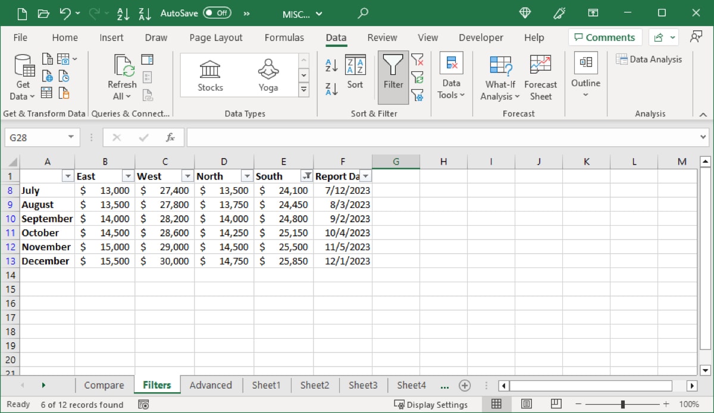Open the filter dropdown on the East column
Screen dimensions: 714x413
coord(128,176)
